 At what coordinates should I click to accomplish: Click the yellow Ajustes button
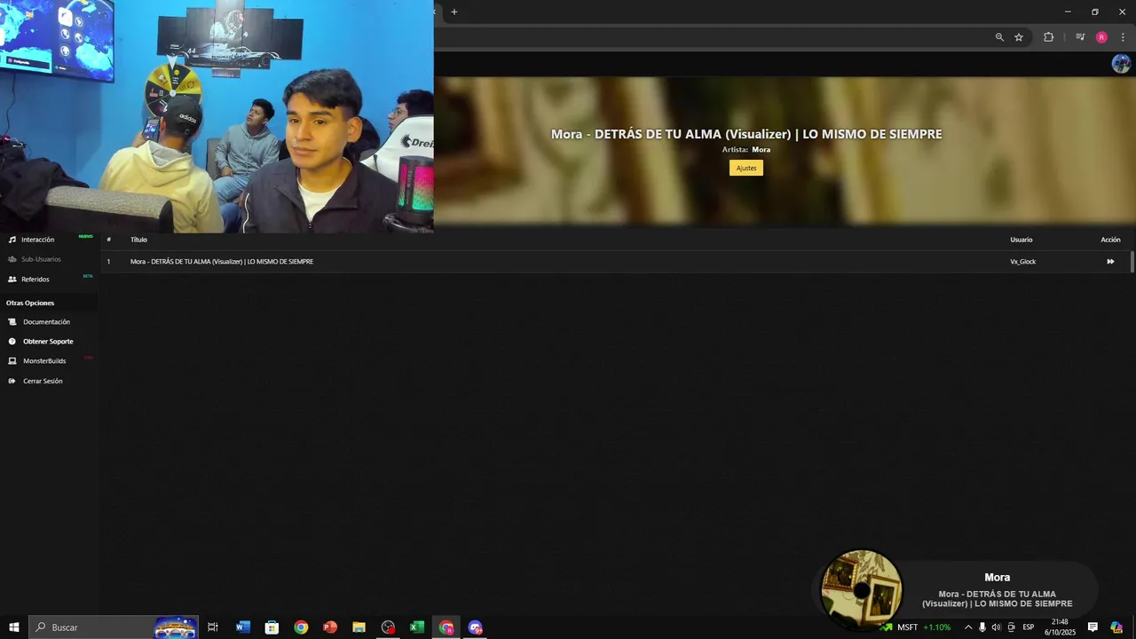point(746,168)
